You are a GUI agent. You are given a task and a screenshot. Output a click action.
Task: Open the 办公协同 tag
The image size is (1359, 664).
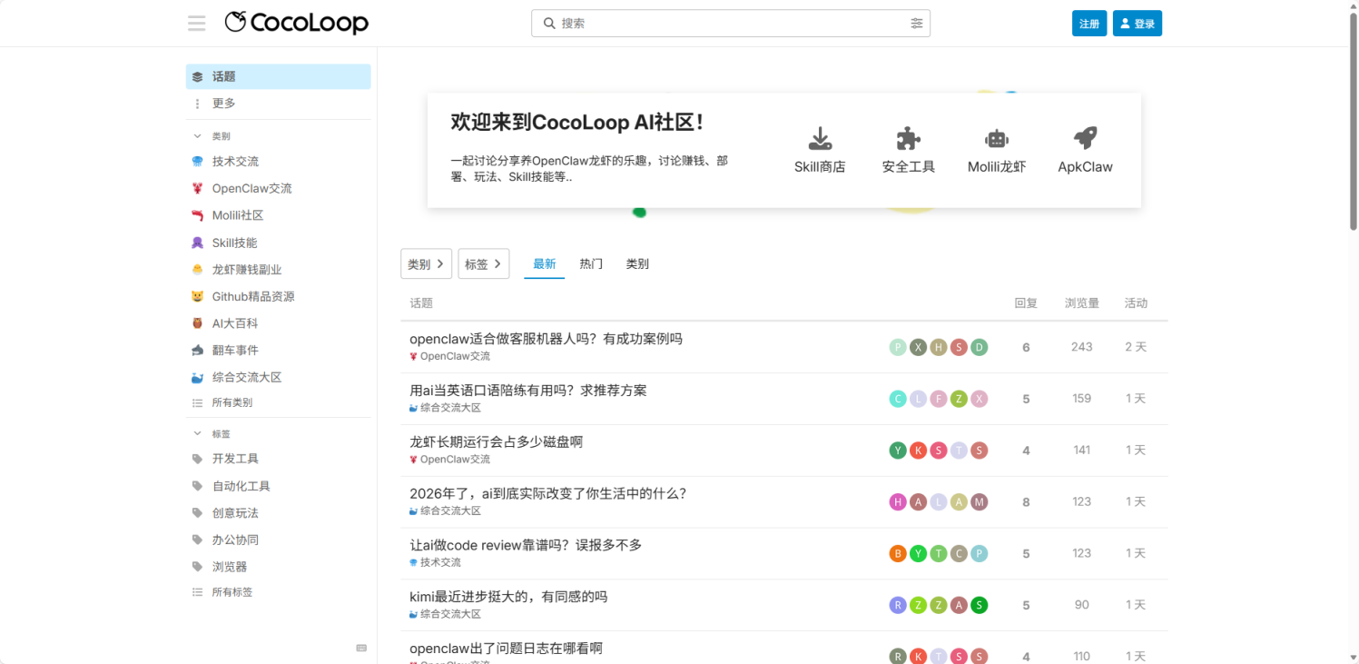278,540
